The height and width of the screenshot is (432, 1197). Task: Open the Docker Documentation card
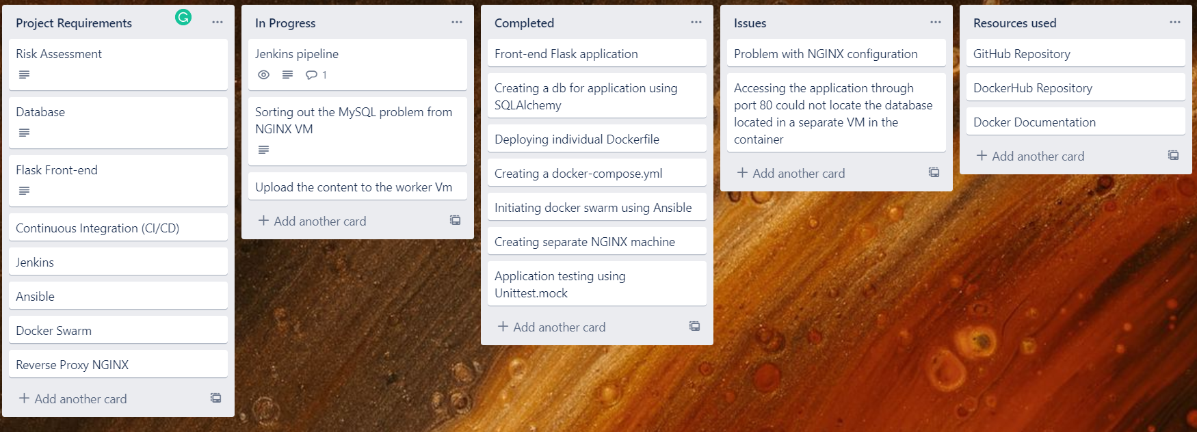point(1076,121)
